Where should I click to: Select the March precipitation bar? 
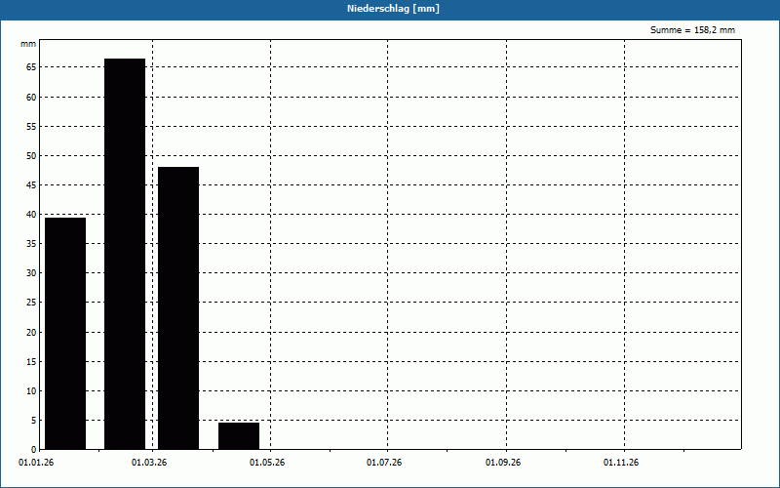click(178, 307)
